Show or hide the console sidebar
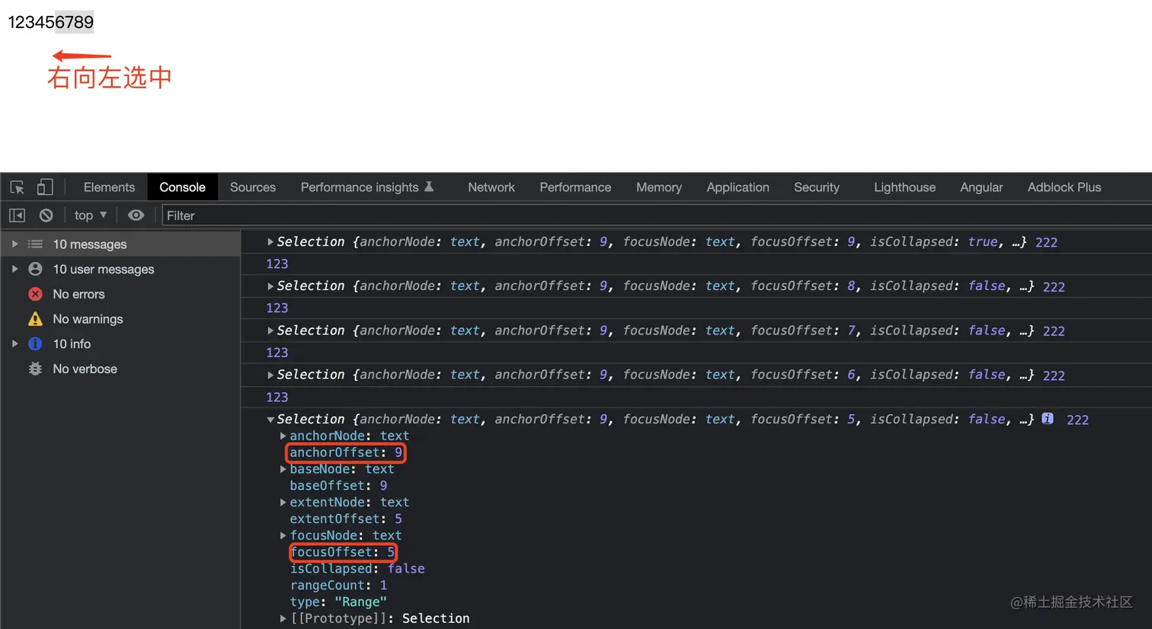The image size is (1152, 629). [x=17, y=216]
